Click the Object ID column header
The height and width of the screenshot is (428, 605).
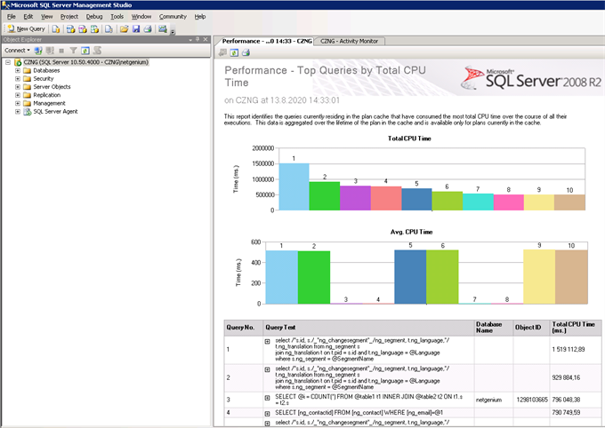531,328
